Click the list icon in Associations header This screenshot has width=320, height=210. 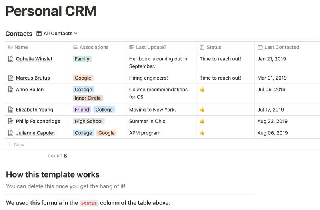75,47
